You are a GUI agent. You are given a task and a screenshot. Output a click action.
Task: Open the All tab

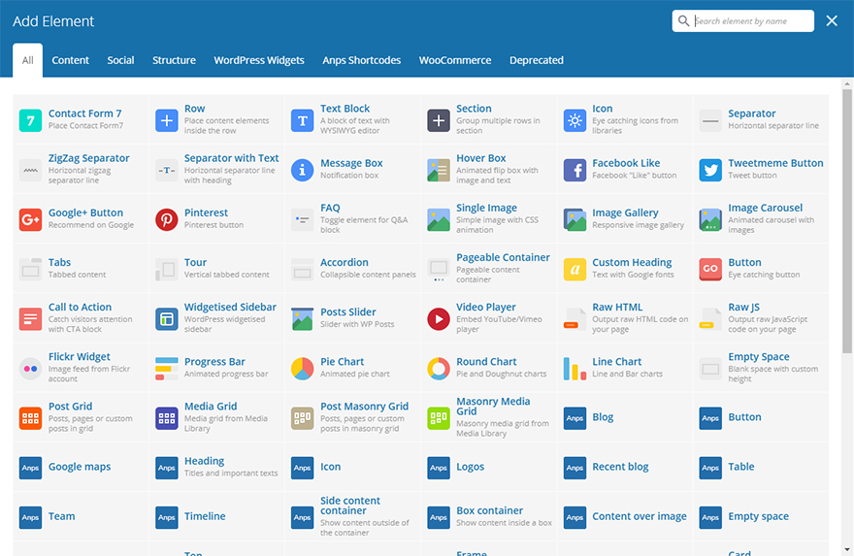click(x=28, y=60)
